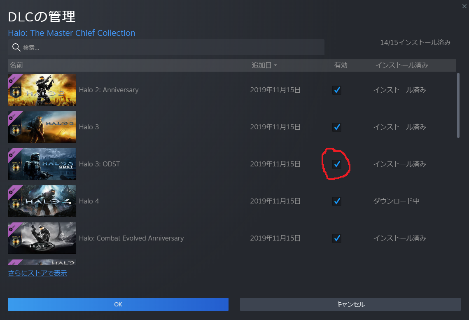Click Halo 3: ODST's インストール済み status
This screenshot has width=469, height=320.
pos(399,164)
